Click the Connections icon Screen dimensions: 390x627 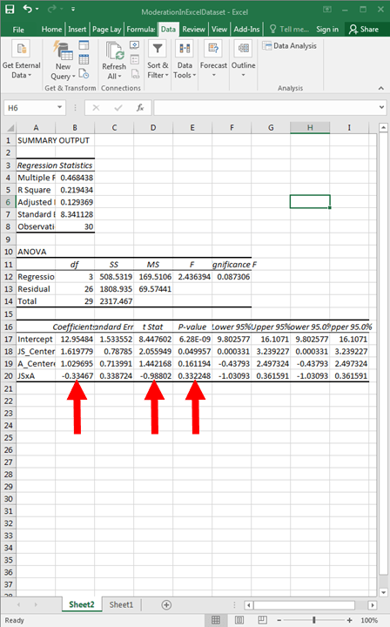(x=135, y=44)
